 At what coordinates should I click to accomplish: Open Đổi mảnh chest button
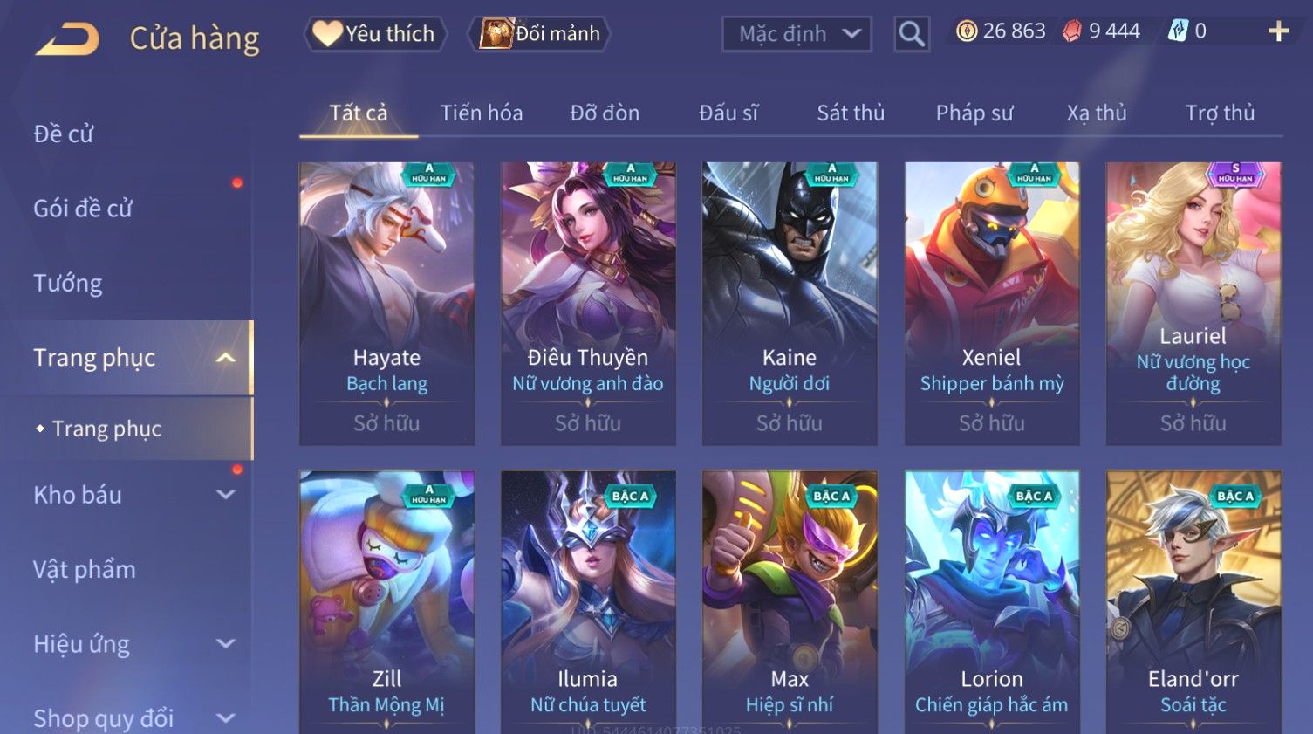(x=539, y=34)
